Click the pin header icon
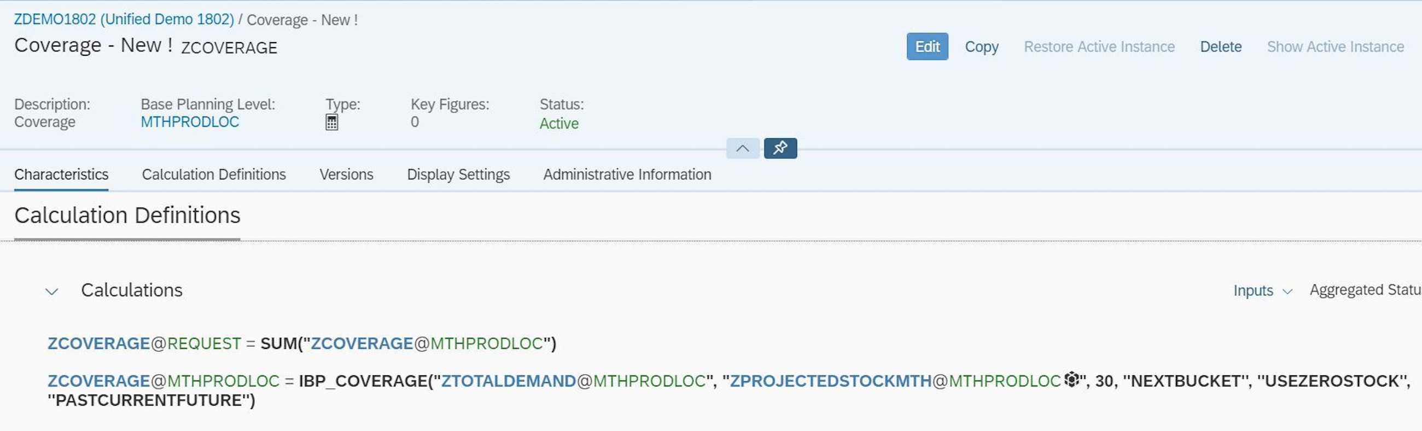Image resolution: width=1422 pixels, height=431 pixels. click(x=780, y=148)
